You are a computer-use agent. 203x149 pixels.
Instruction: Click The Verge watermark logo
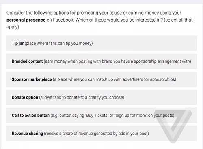click(173, 126)
